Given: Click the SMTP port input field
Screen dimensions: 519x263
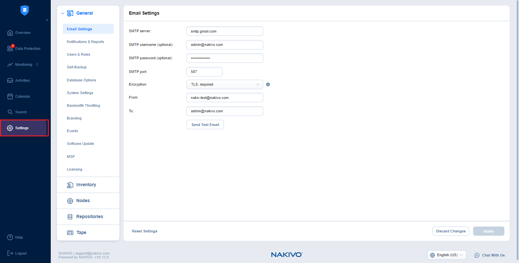Looking at the screenshot, I should [204, 72].
